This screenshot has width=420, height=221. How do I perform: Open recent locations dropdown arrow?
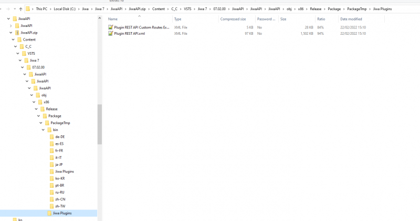point(15,9)
